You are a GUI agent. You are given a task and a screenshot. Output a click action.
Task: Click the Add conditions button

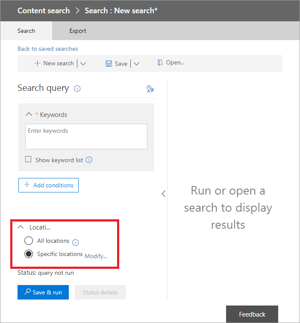tap(48, 185)
